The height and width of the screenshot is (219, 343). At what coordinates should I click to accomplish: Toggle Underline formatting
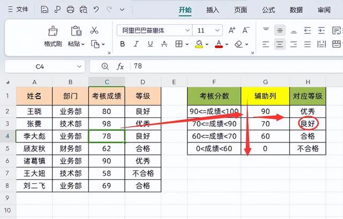(150, 44)
